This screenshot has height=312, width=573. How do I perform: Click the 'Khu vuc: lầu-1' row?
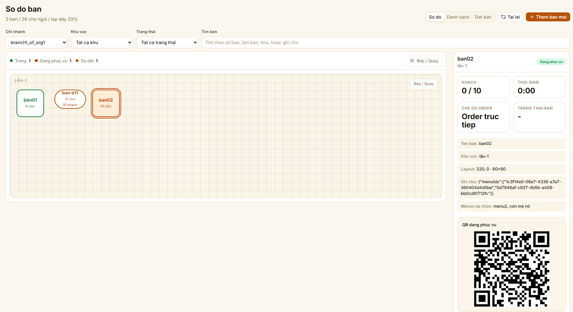point(511,156)
